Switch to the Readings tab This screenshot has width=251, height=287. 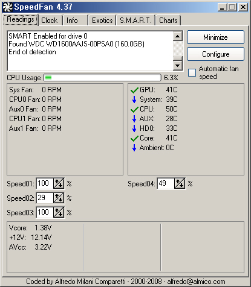click(x=21, y=20)
